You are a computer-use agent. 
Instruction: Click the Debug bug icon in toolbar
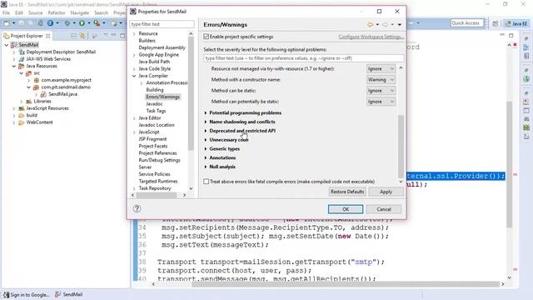[x=67, y=23]
